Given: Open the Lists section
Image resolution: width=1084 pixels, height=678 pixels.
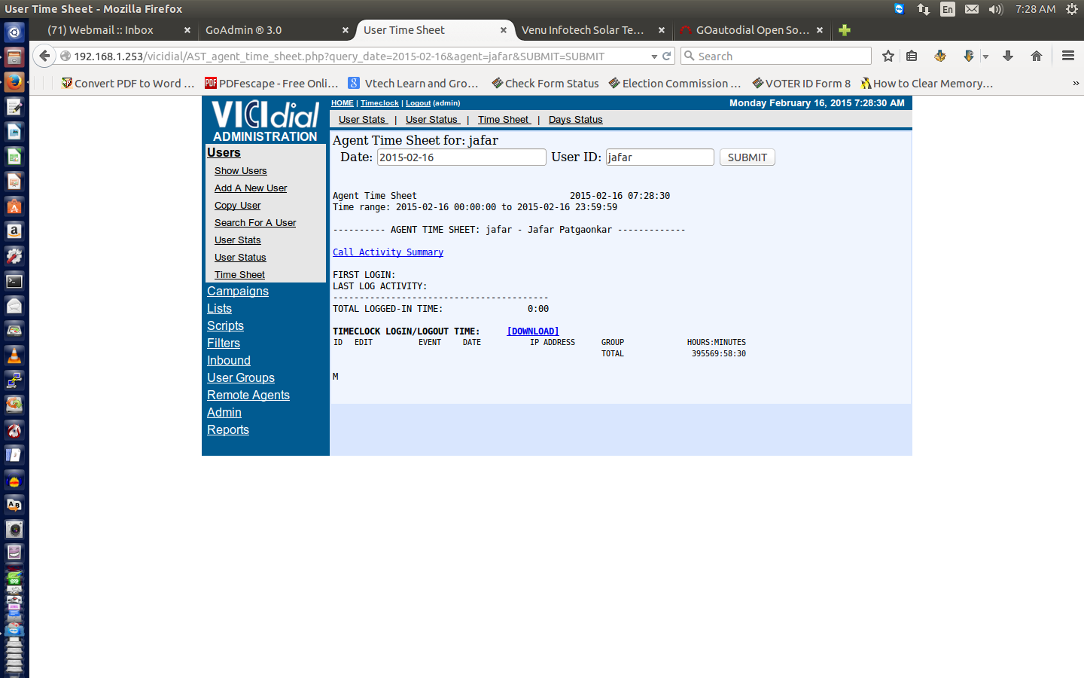Looking at the screenshot, I should click(x=219, y=309).
